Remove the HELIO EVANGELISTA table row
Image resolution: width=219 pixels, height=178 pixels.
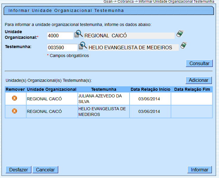pos(14,111)
